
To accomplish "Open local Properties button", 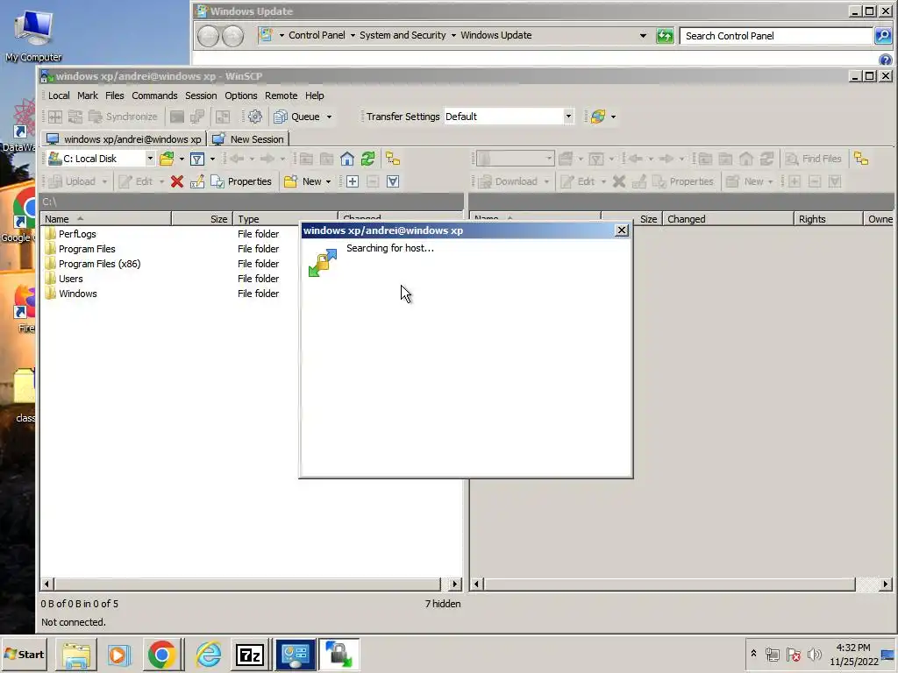I will tap(241, 181).
